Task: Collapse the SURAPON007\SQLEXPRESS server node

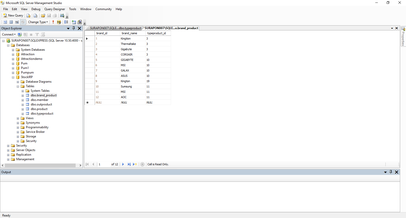Action: [3, 41]
